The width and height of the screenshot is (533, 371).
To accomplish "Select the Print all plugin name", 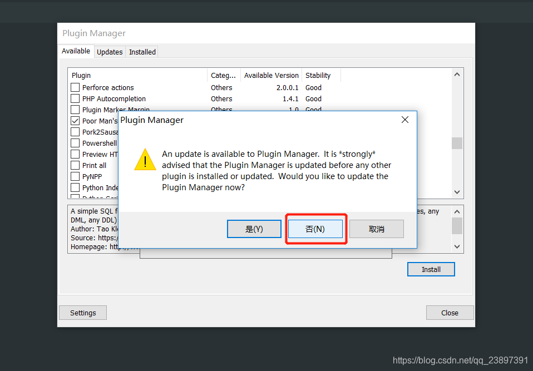I will (x=94, y=165).
